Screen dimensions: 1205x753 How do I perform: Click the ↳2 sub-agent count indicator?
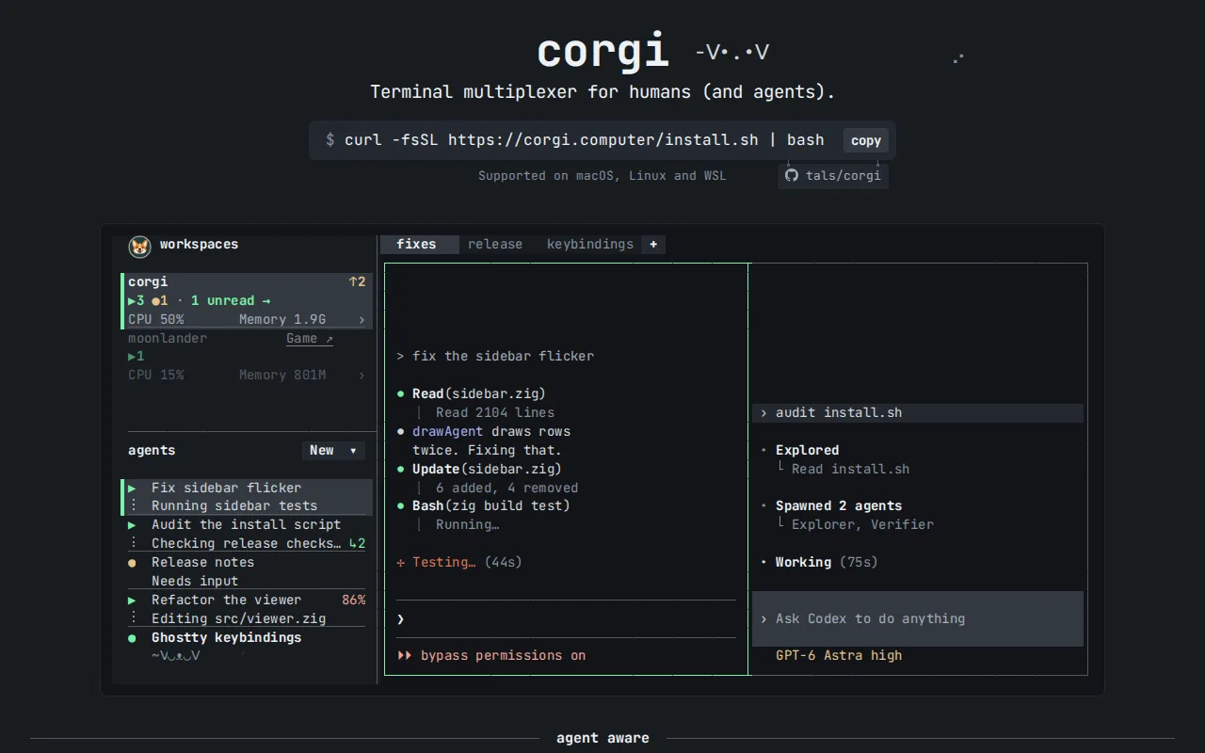(357, 544)
